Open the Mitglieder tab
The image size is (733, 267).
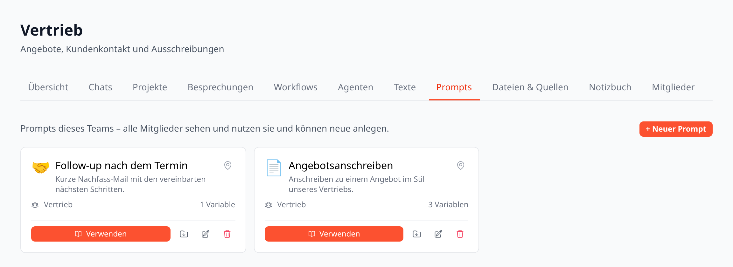point(673,87)
